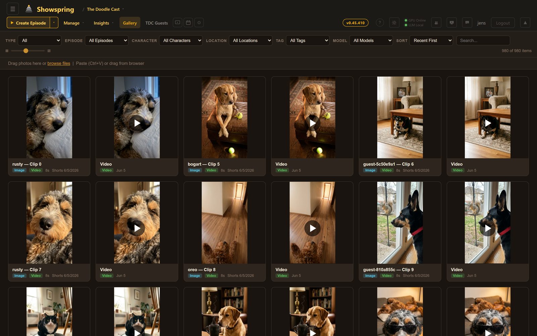537x336 pixels.
Task: Click the jens username
Action: pyautogui.click(x=481, y=23)
